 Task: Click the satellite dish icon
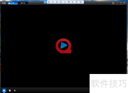[x=73, y=2]
